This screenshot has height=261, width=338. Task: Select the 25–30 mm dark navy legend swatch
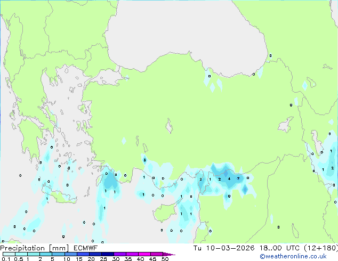[108, 254]
